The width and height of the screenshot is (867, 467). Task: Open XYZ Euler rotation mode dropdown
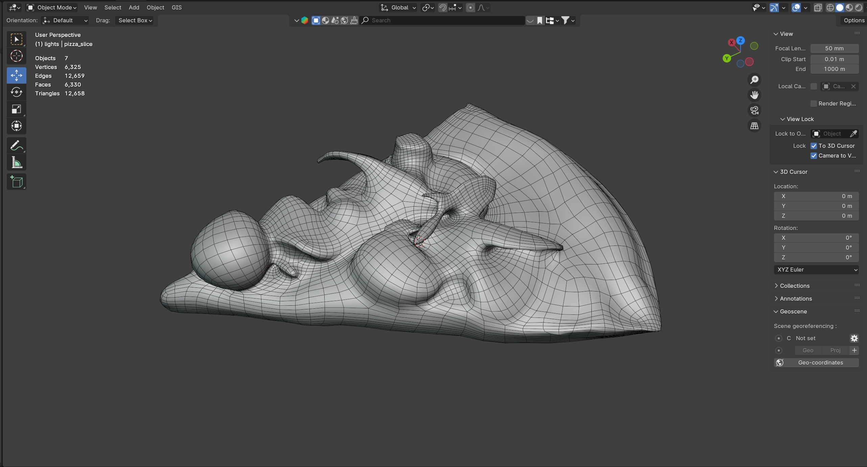(816, 270)
